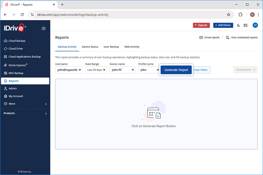Switch to Device Status tab
The width and height of the screenshot is (263, 175).
(x=90, y=47)
